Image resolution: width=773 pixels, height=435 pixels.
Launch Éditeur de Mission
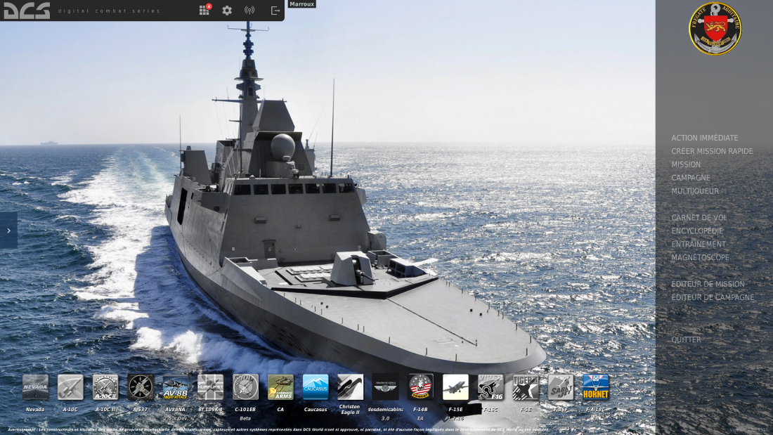point(708,284)
